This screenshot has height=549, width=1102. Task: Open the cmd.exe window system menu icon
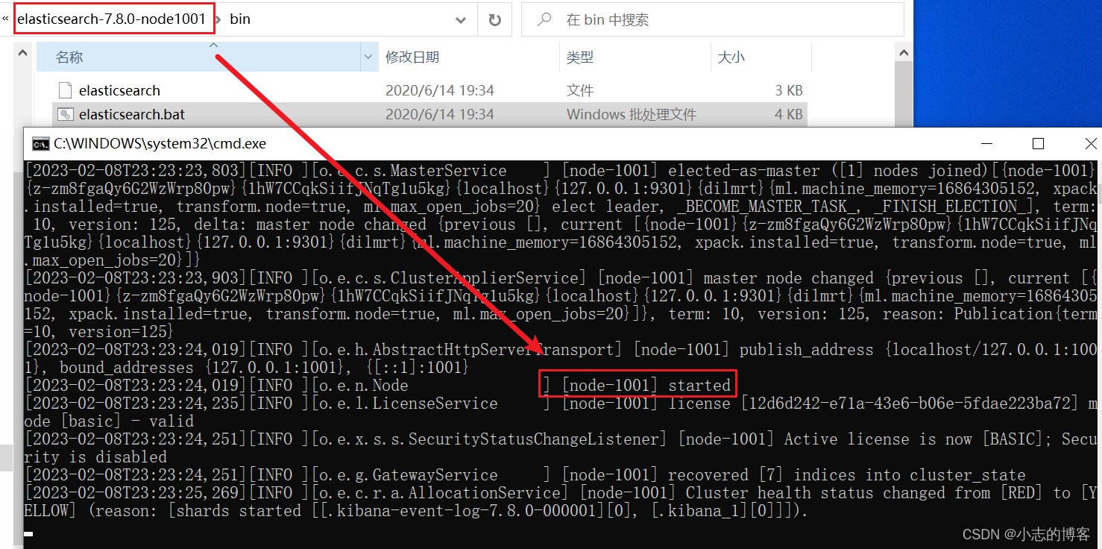tap(40, 144)
